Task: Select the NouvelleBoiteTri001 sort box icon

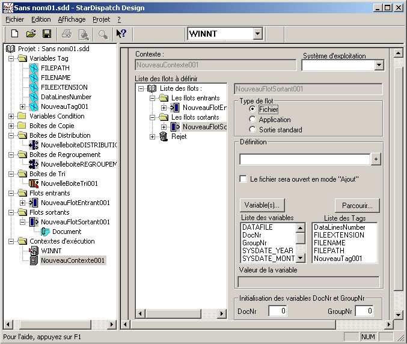Action: [x=34, y=183]
